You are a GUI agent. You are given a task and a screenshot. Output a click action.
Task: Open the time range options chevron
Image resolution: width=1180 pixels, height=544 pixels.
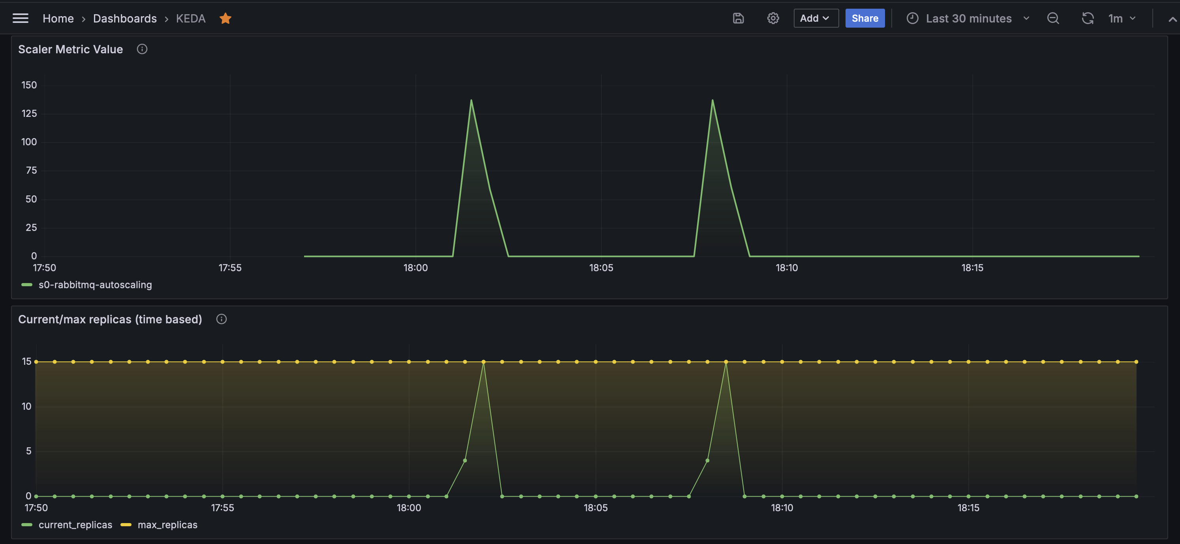pyautogui.click(x=1026, y=18)
